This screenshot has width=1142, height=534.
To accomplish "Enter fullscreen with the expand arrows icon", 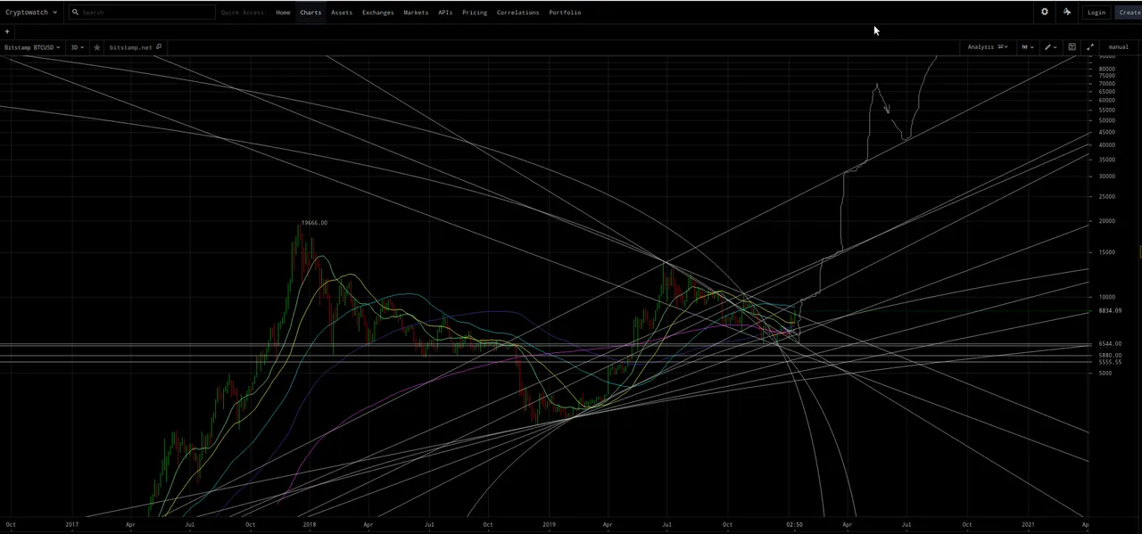I will (x=1089, y=47).
